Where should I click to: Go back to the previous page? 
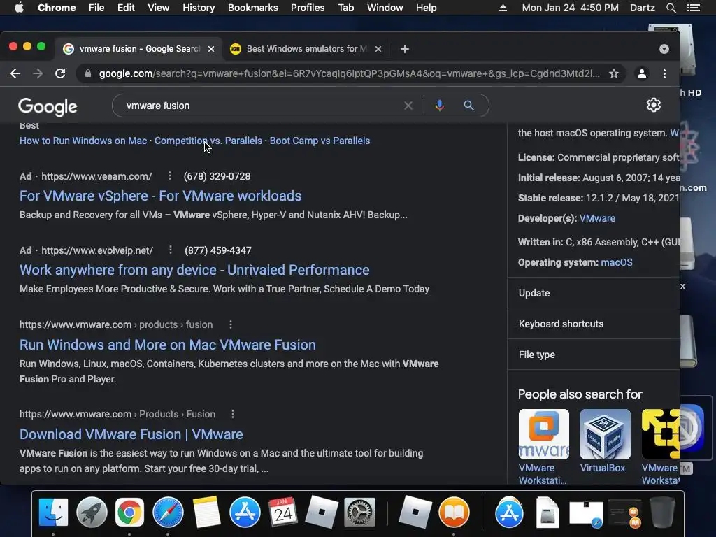[15, 73]
